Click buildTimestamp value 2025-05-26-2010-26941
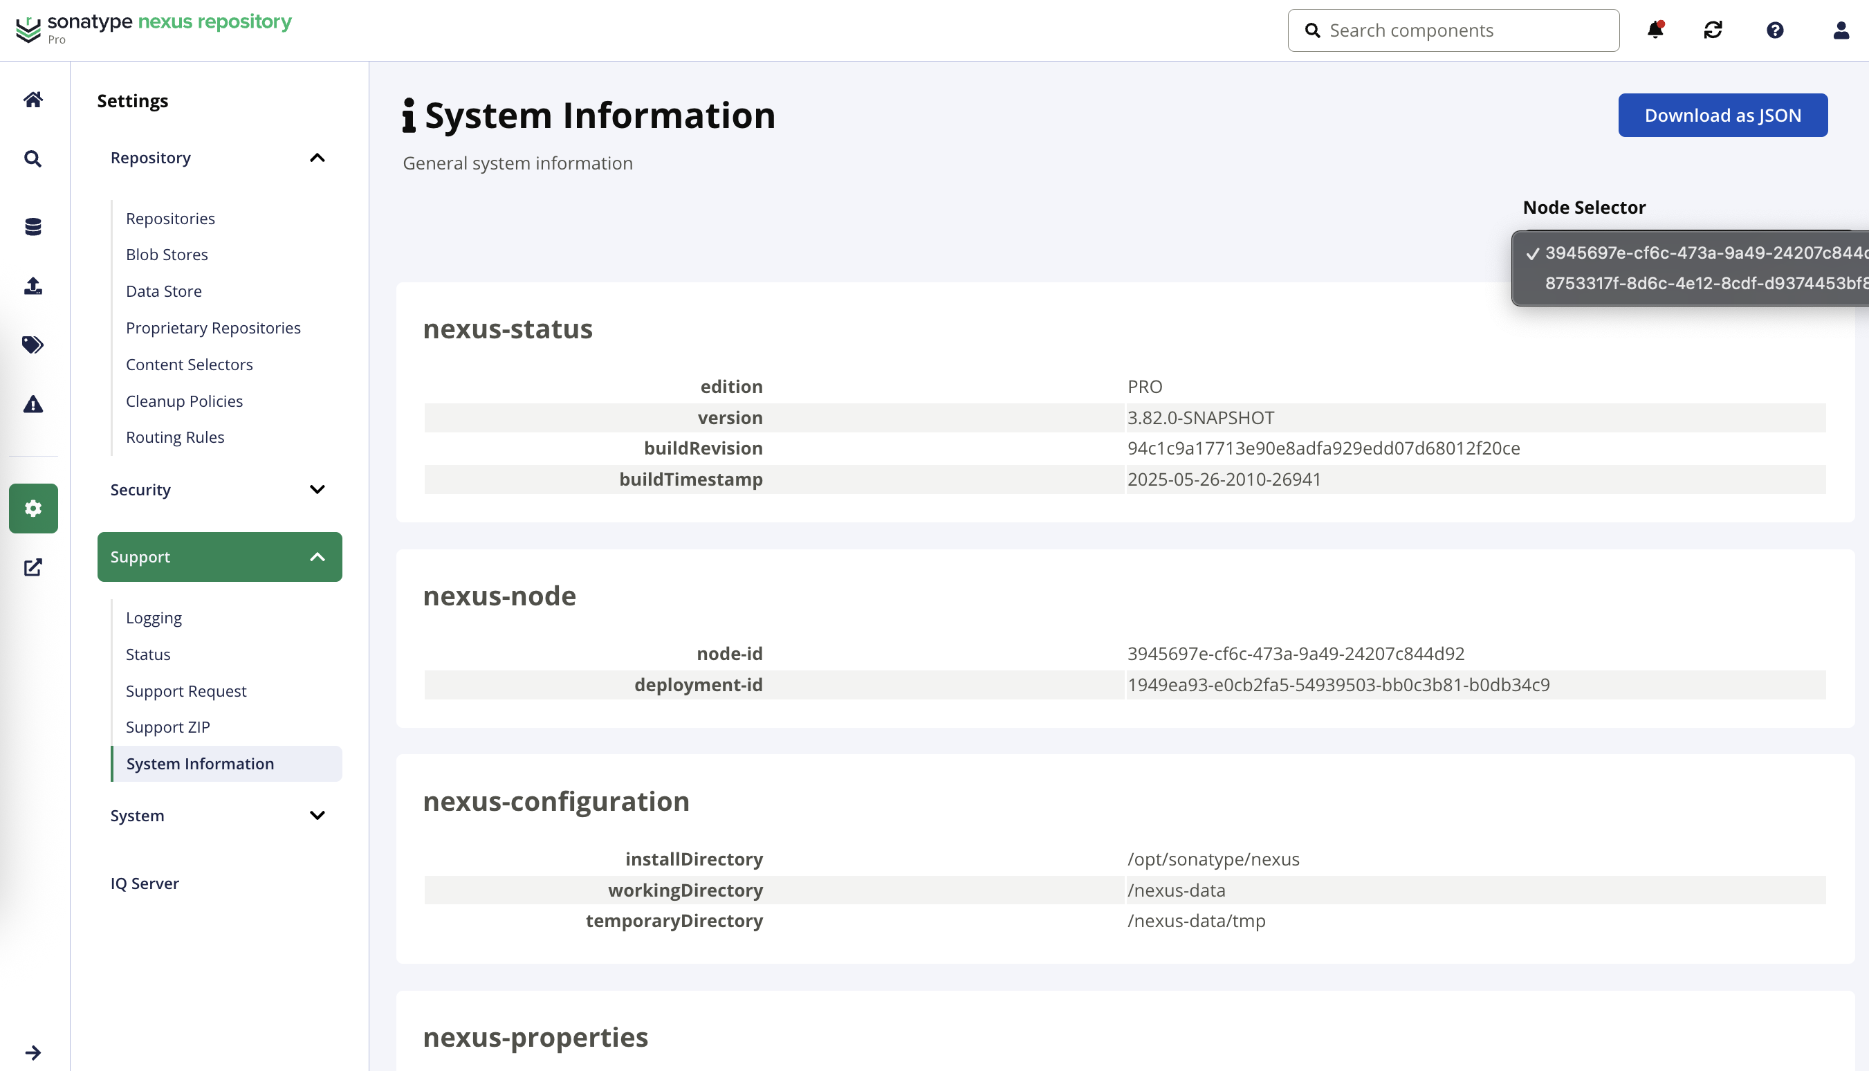This screenshot has height=1071, width=1869. point(1224,479)
